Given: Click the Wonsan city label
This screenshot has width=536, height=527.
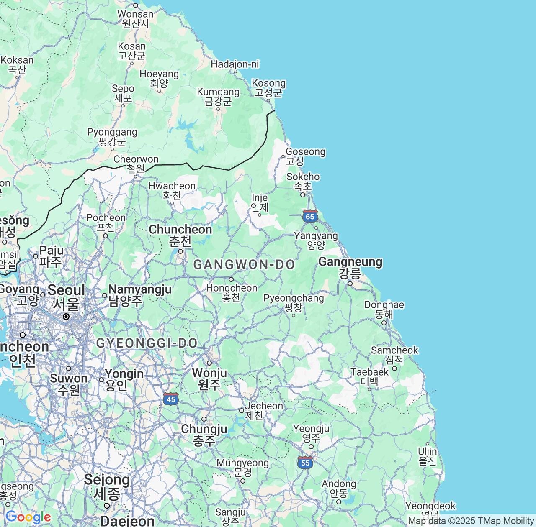Looking at the screenshot, I should (135, 18).
